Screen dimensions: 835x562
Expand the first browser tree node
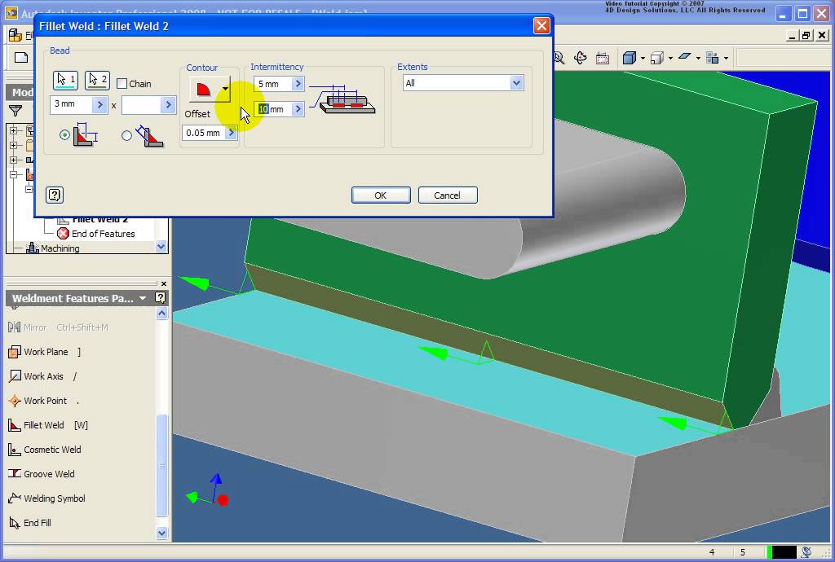tap(14, 130)
